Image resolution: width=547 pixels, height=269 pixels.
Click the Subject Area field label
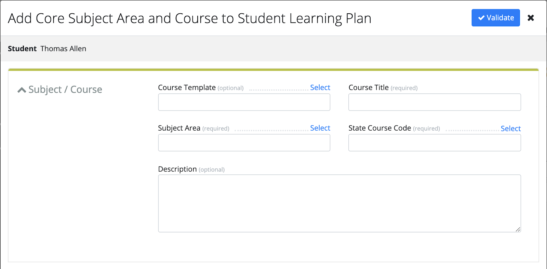[x=179, y=128]
